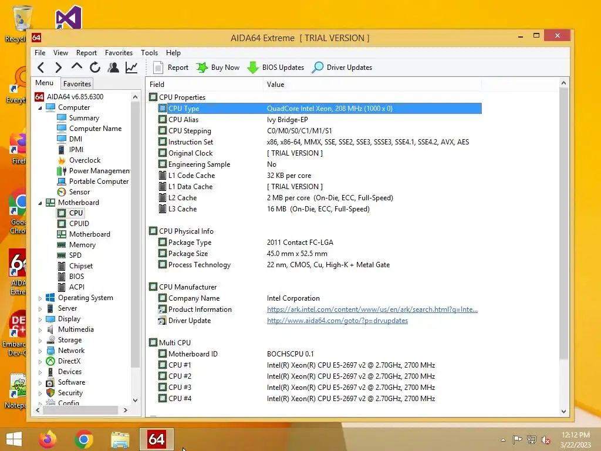Open the ark.intel.com Product Information link
This screenshot has height=451, width=601.
pyautogui.click(x=372, y=309)
